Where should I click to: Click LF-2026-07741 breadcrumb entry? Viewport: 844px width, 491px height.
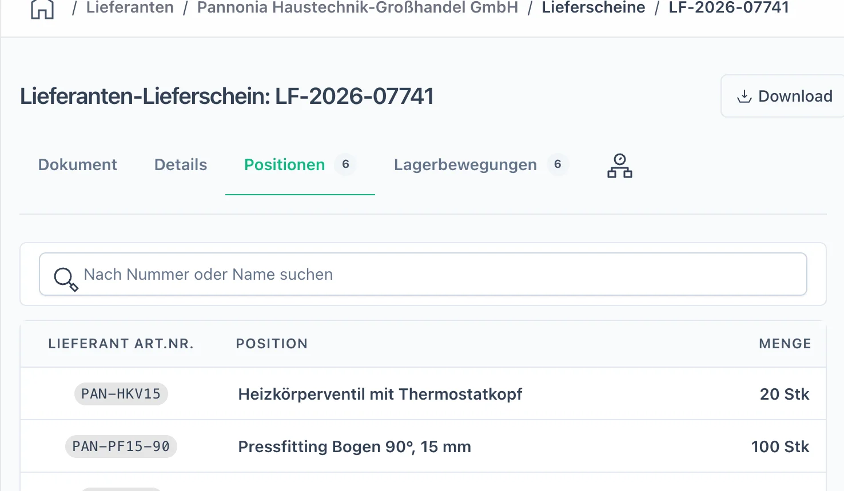tap(728, 8)
